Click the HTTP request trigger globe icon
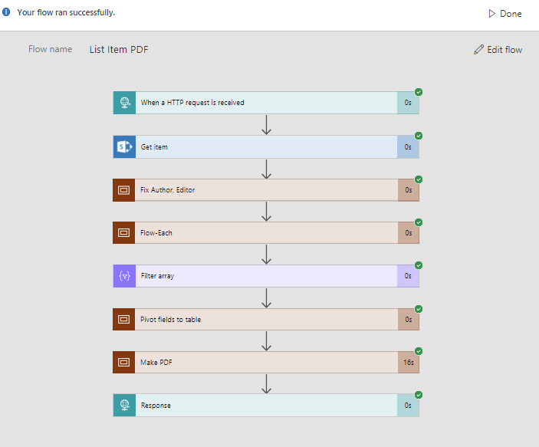539x447 pixels. [124, 103]
